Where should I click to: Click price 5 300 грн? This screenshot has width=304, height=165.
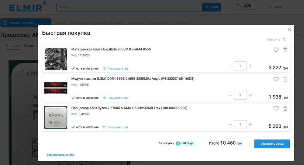coord(278,126)
